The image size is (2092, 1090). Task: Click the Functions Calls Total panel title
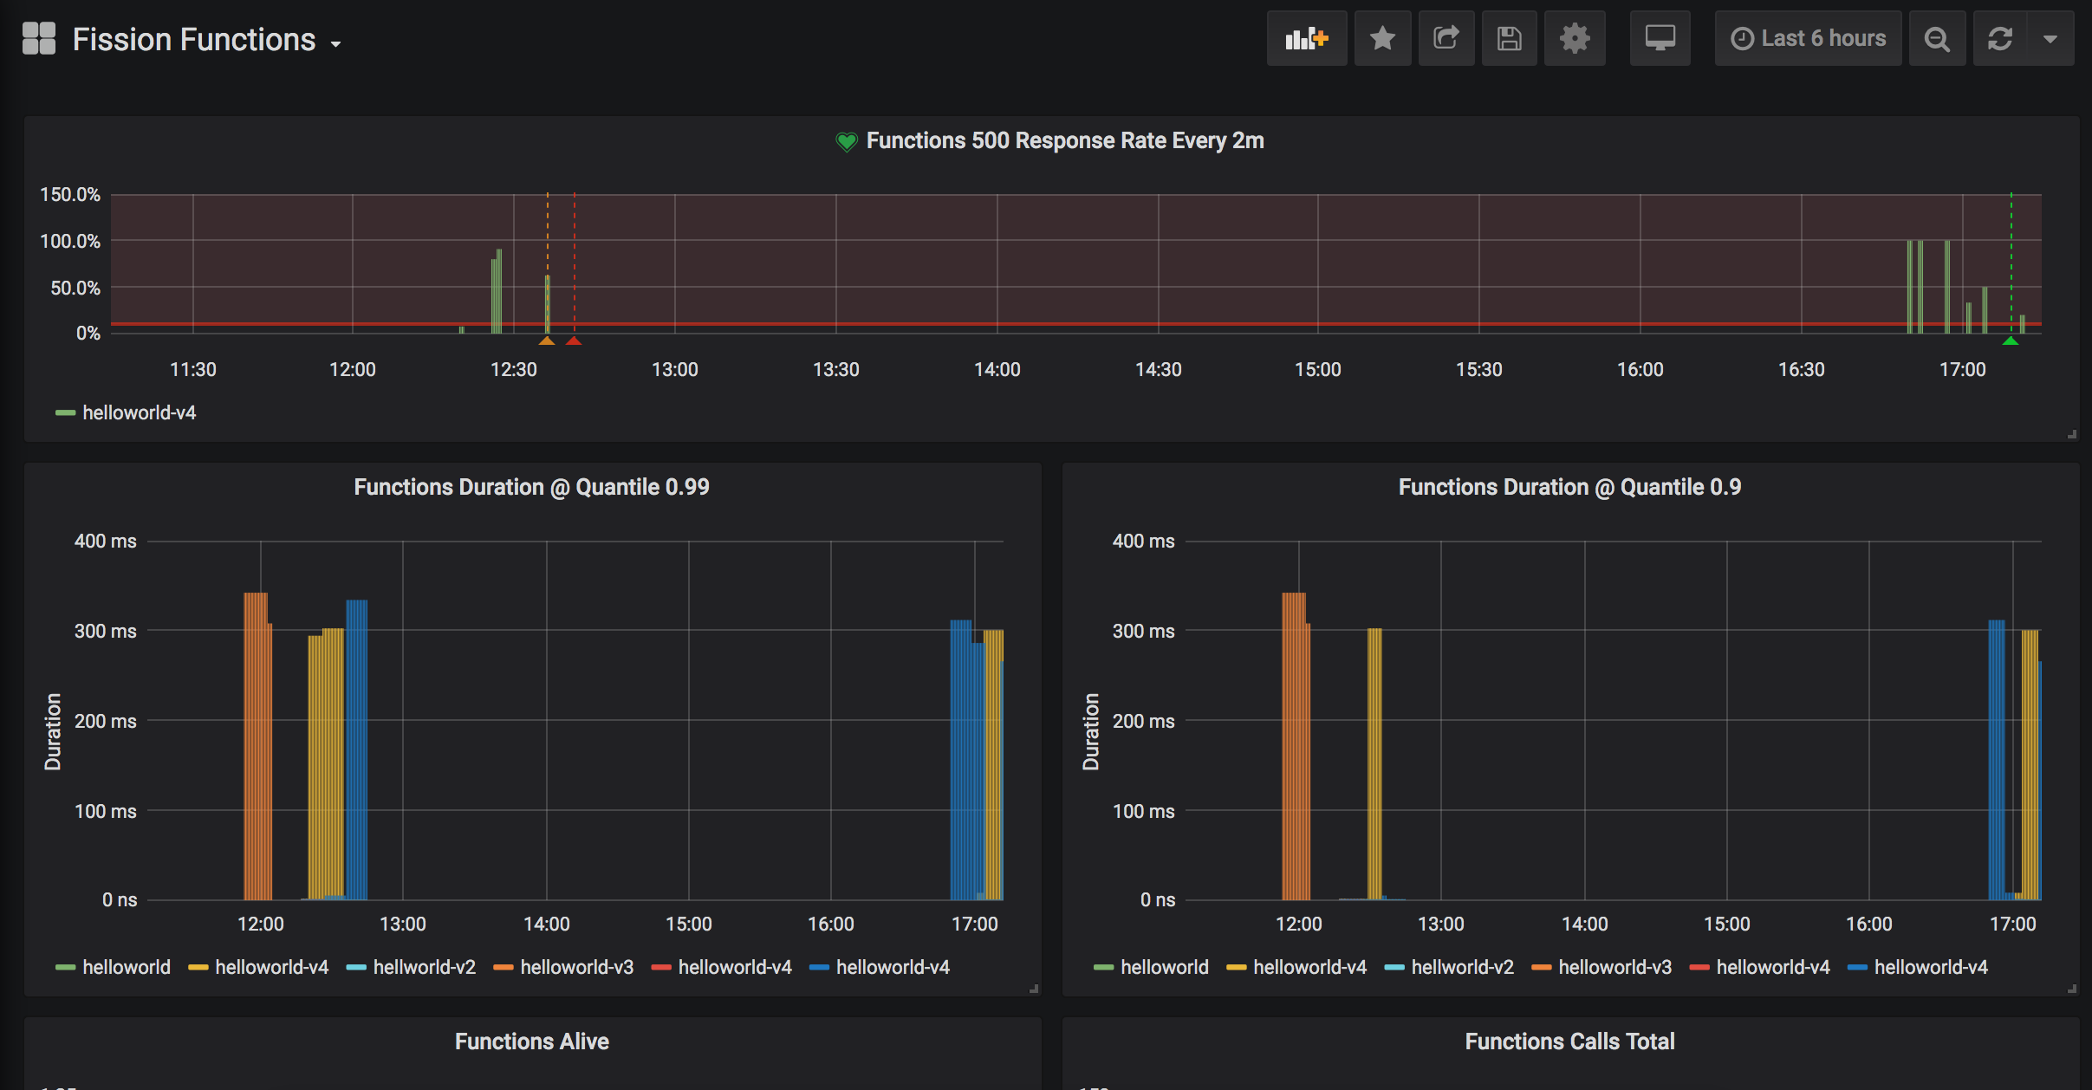[x=1569, y=1041]
